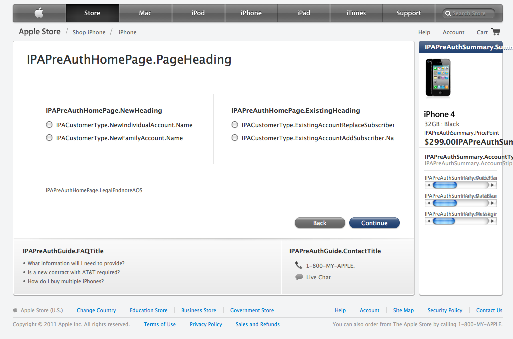This screenshot has width=513, height=339.
Task: Click the phone icon beside 1-800-MY-APPLE
Action: (298, 265)
